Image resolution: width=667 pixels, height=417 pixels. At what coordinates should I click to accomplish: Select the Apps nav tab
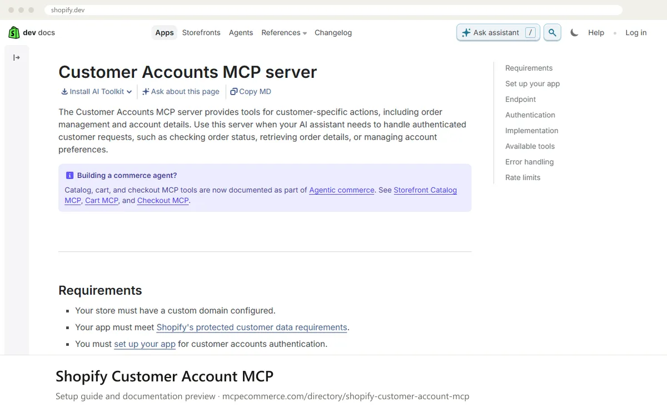(x=165, y=33)
